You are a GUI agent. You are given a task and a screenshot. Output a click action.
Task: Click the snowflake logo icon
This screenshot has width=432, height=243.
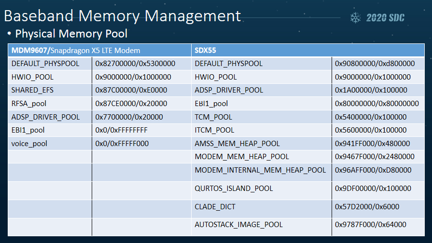[356, 18]
